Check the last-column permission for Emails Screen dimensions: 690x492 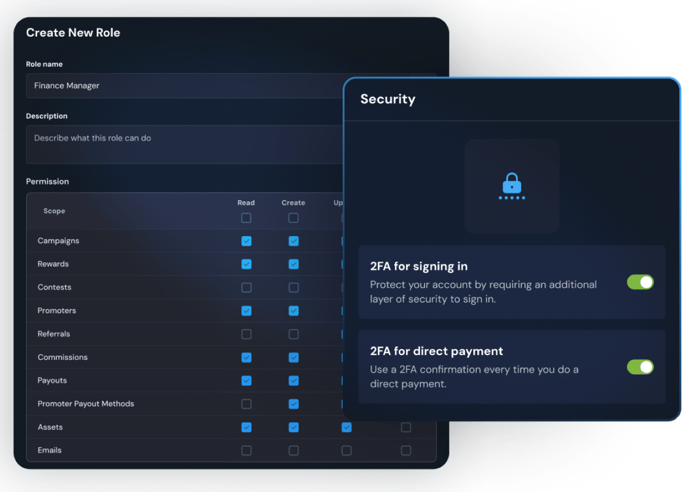(x=406, y=451)
